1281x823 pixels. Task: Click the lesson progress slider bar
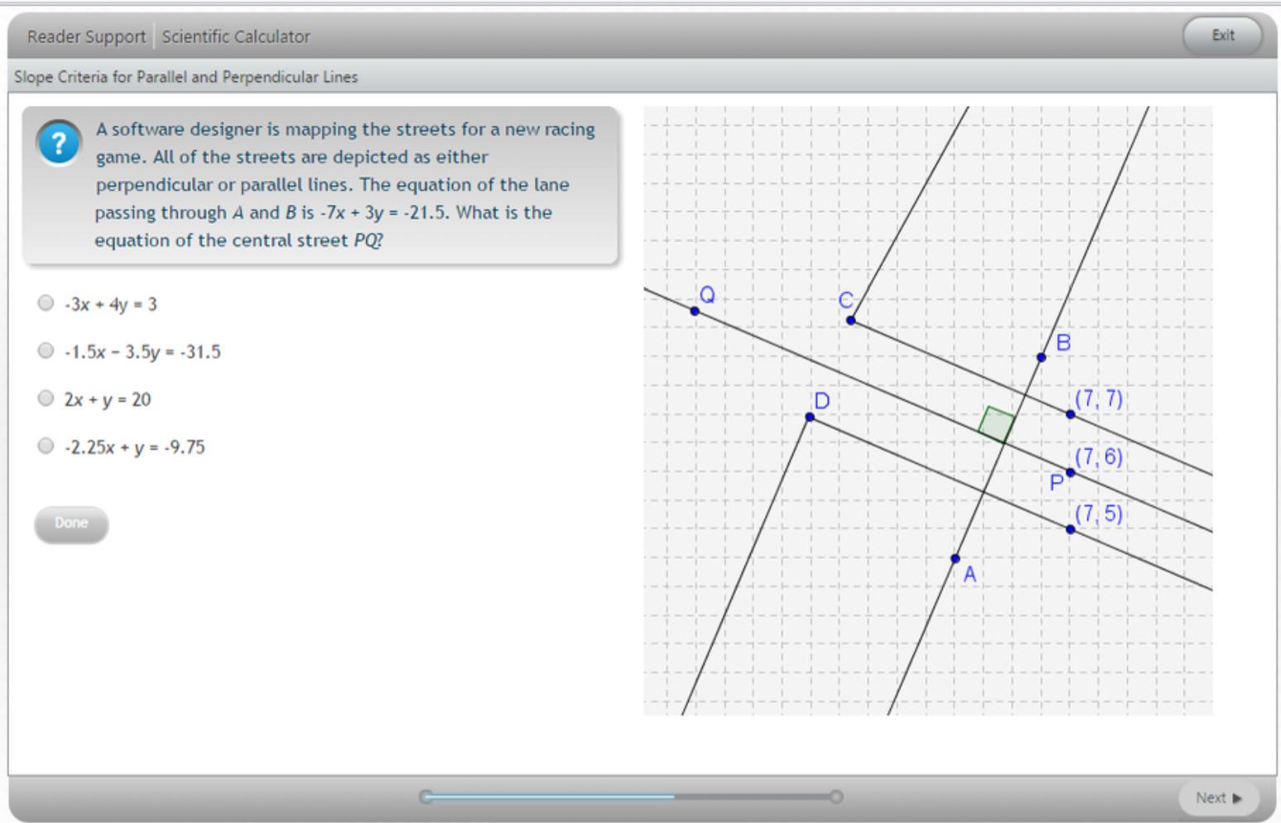point(631,797)
